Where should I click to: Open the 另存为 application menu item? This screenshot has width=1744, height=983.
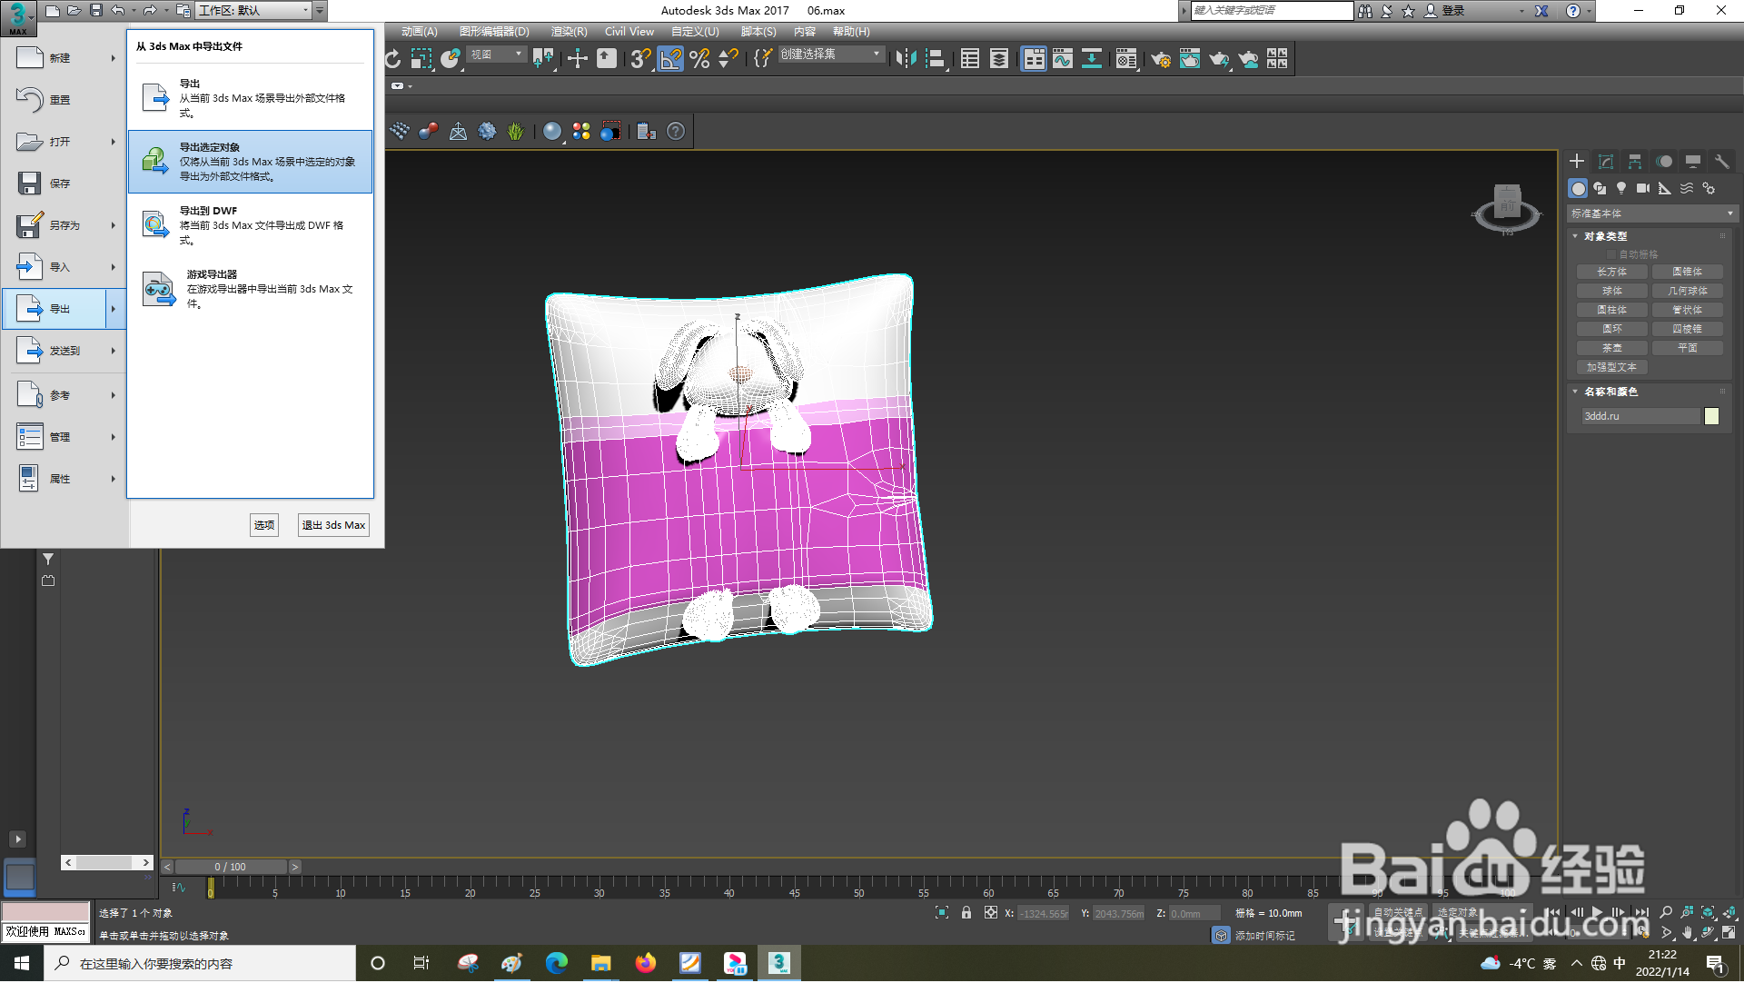coord(64,225)
